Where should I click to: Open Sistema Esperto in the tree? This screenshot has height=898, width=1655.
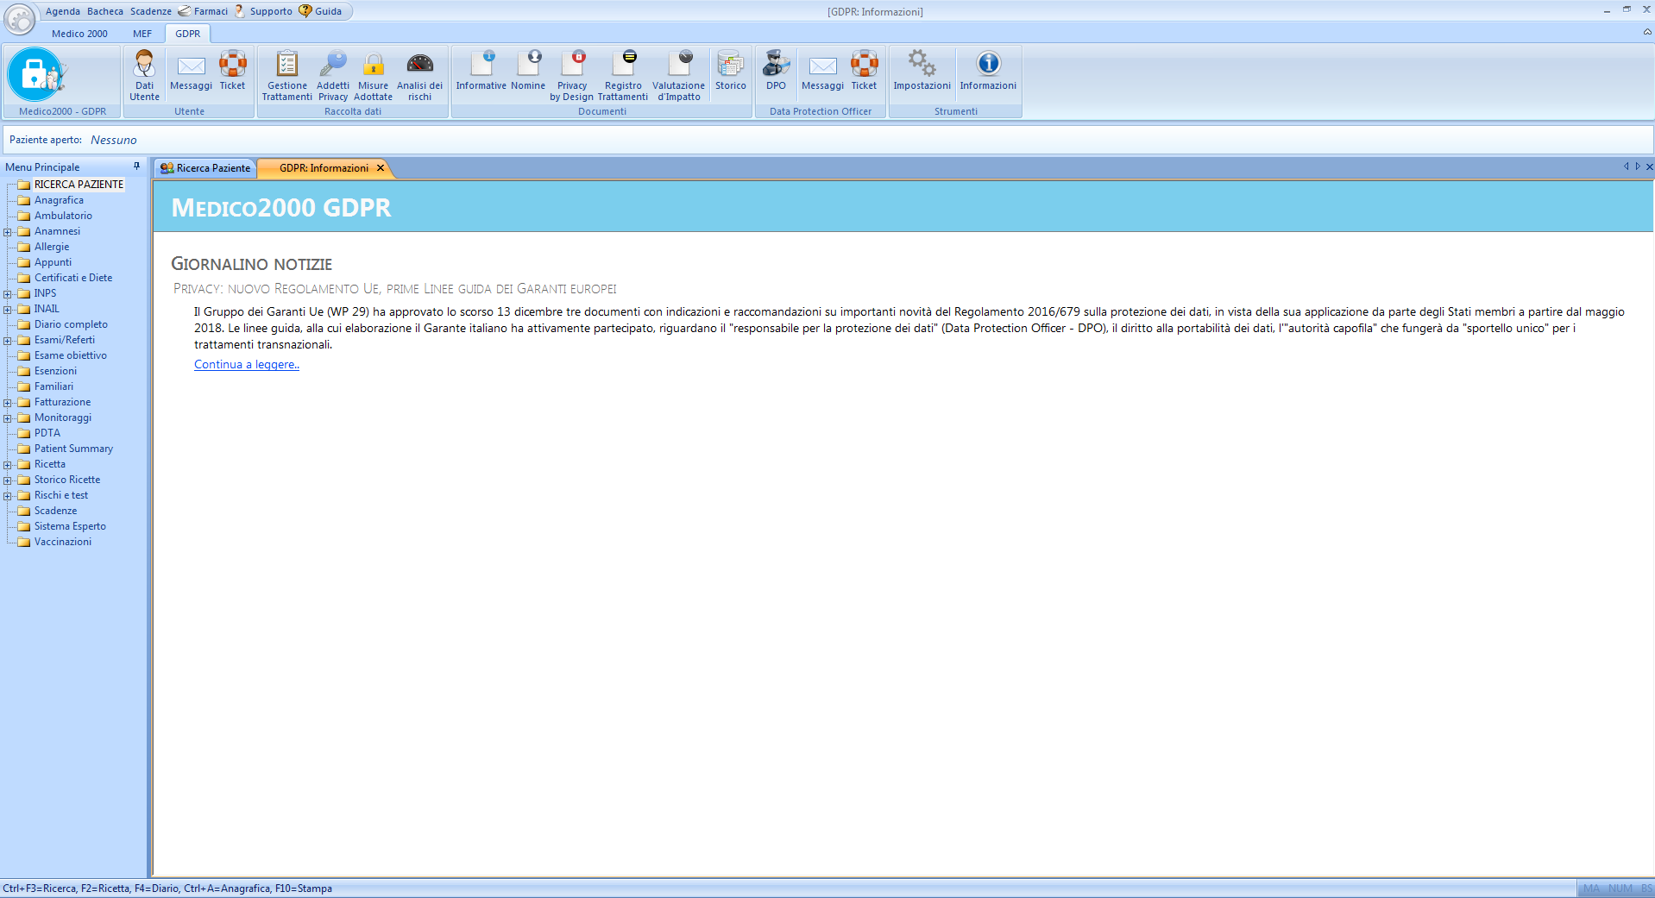(70, 526)
